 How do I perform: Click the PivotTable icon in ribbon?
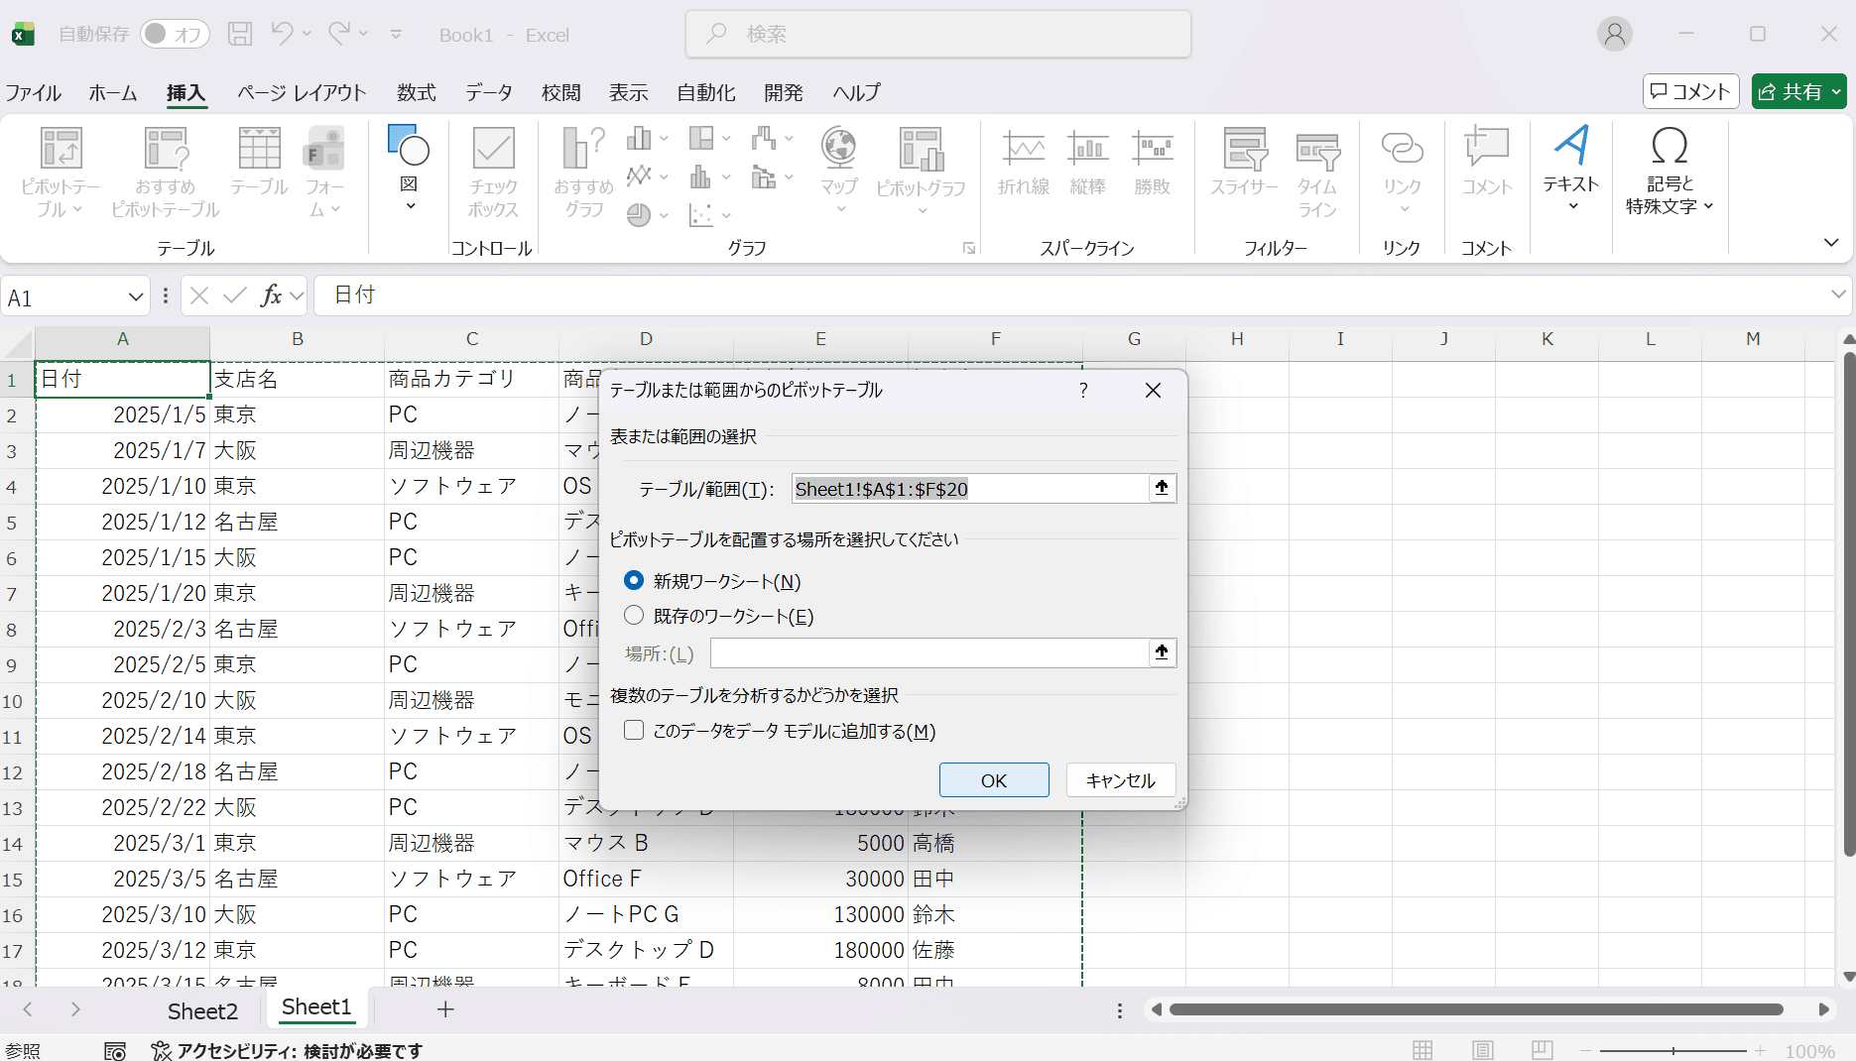[61, 149]
